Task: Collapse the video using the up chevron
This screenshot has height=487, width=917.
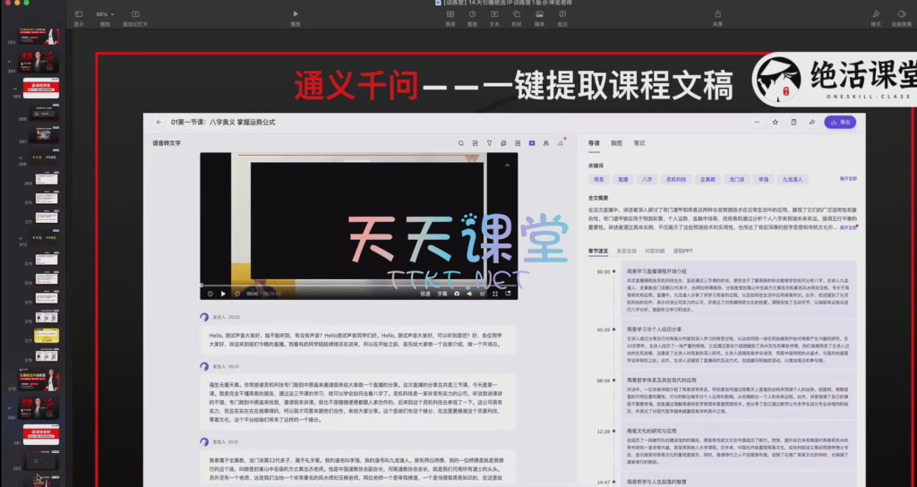Action: 506,166
